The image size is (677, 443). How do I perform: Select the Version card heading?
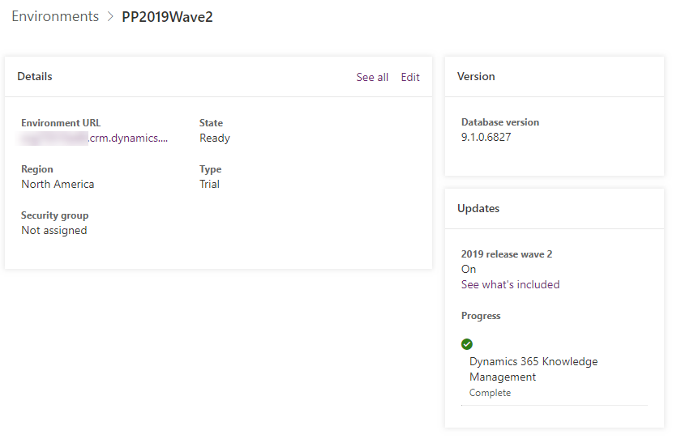[x=476, y=76]
